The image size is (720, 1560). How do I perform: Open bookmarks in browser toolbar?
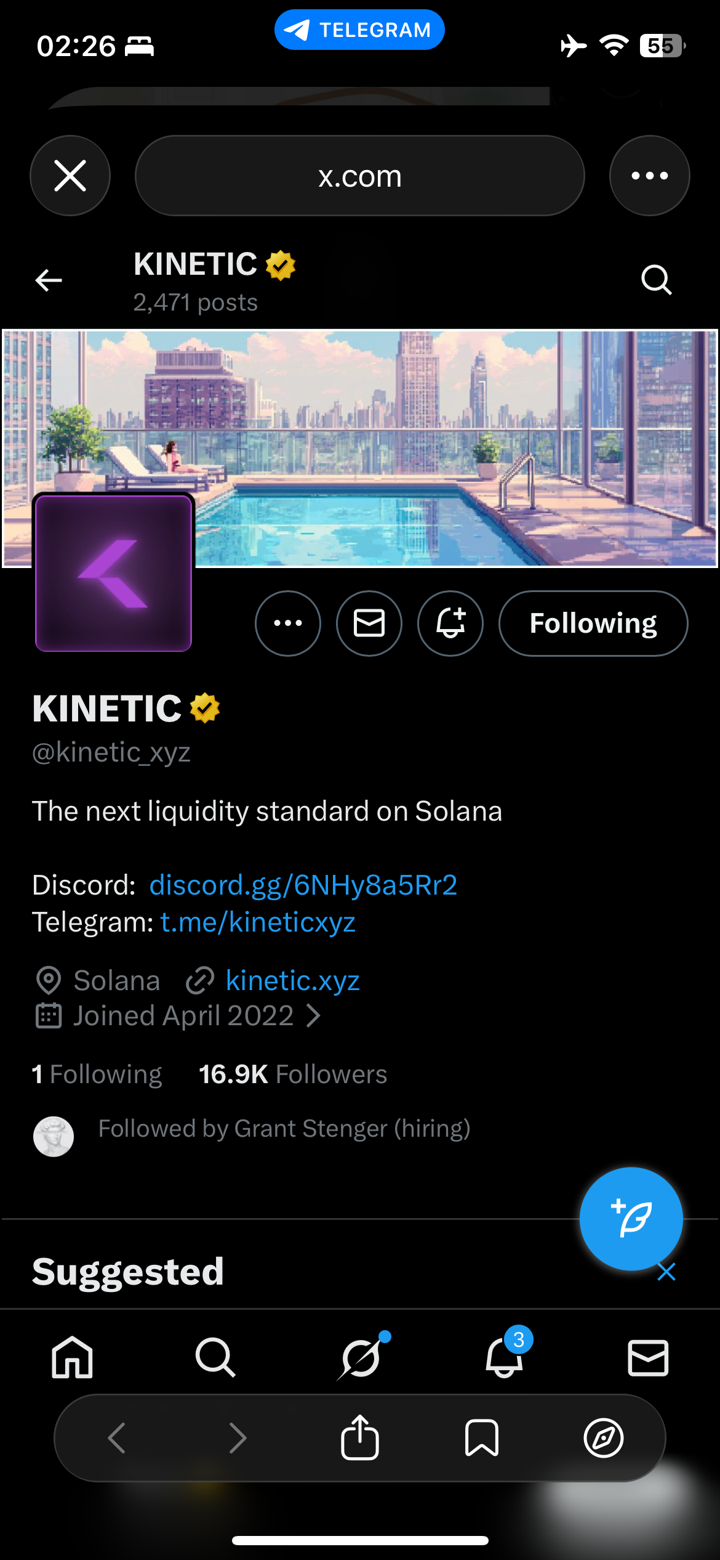coord(482,1438)
